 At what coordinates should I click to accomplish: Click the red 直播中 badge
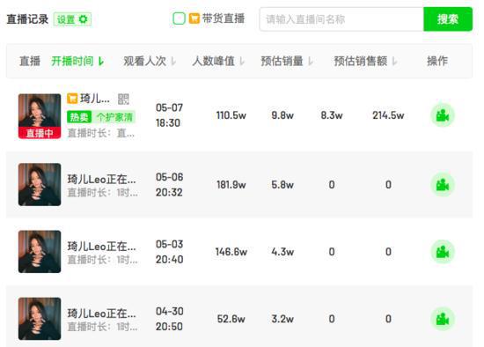coord(40,133)
